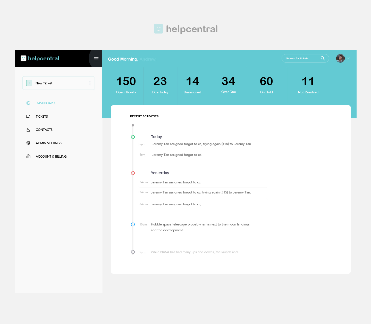371x324 pixels.
Task: Click the user avatar photo
Action: [x=340, y=58]
